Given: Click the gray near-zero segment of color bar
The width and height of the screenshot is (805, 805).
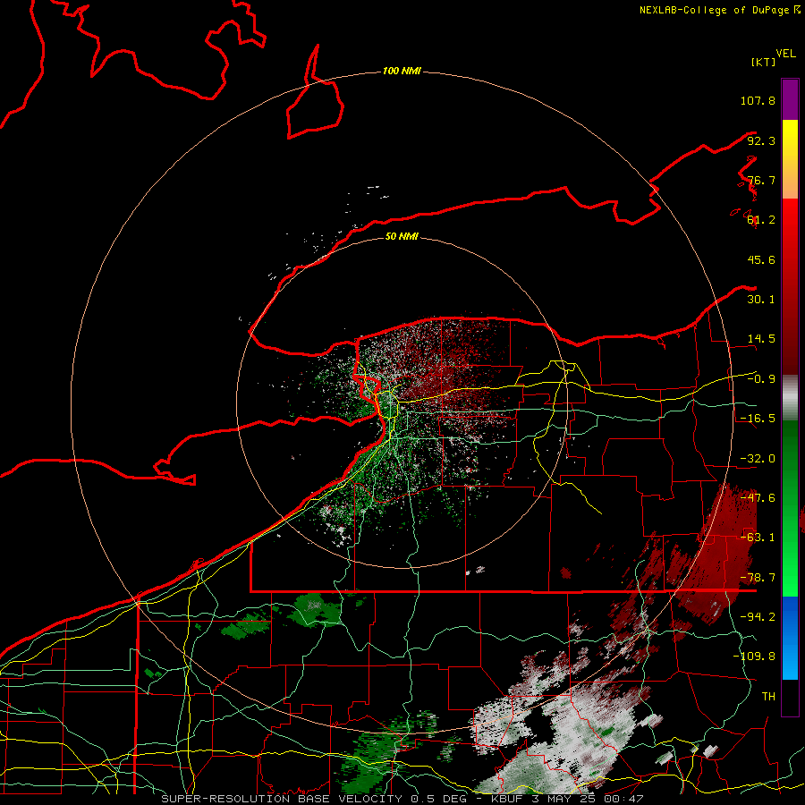Looking at the screenshot, I should click(790, 398).
